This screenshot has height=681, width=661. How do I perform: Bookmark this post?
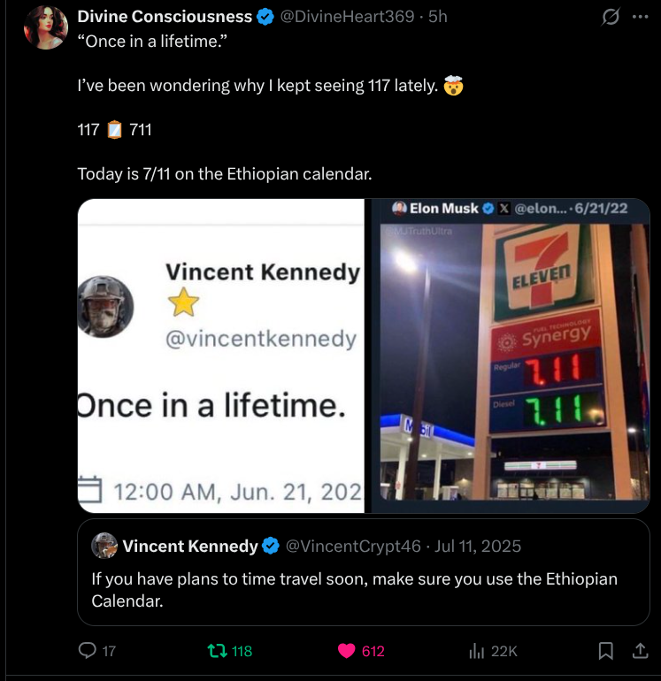pos(606,651)
